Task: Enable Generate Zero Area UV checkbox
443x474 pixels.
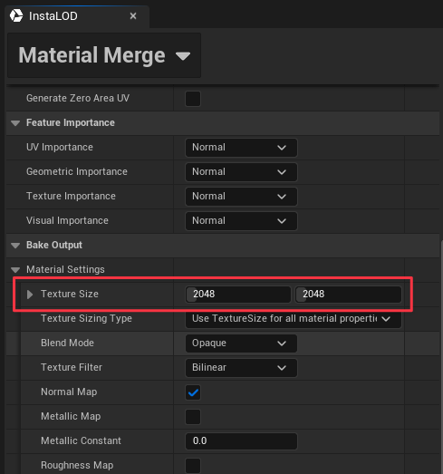Action: (x=193, y=99)
